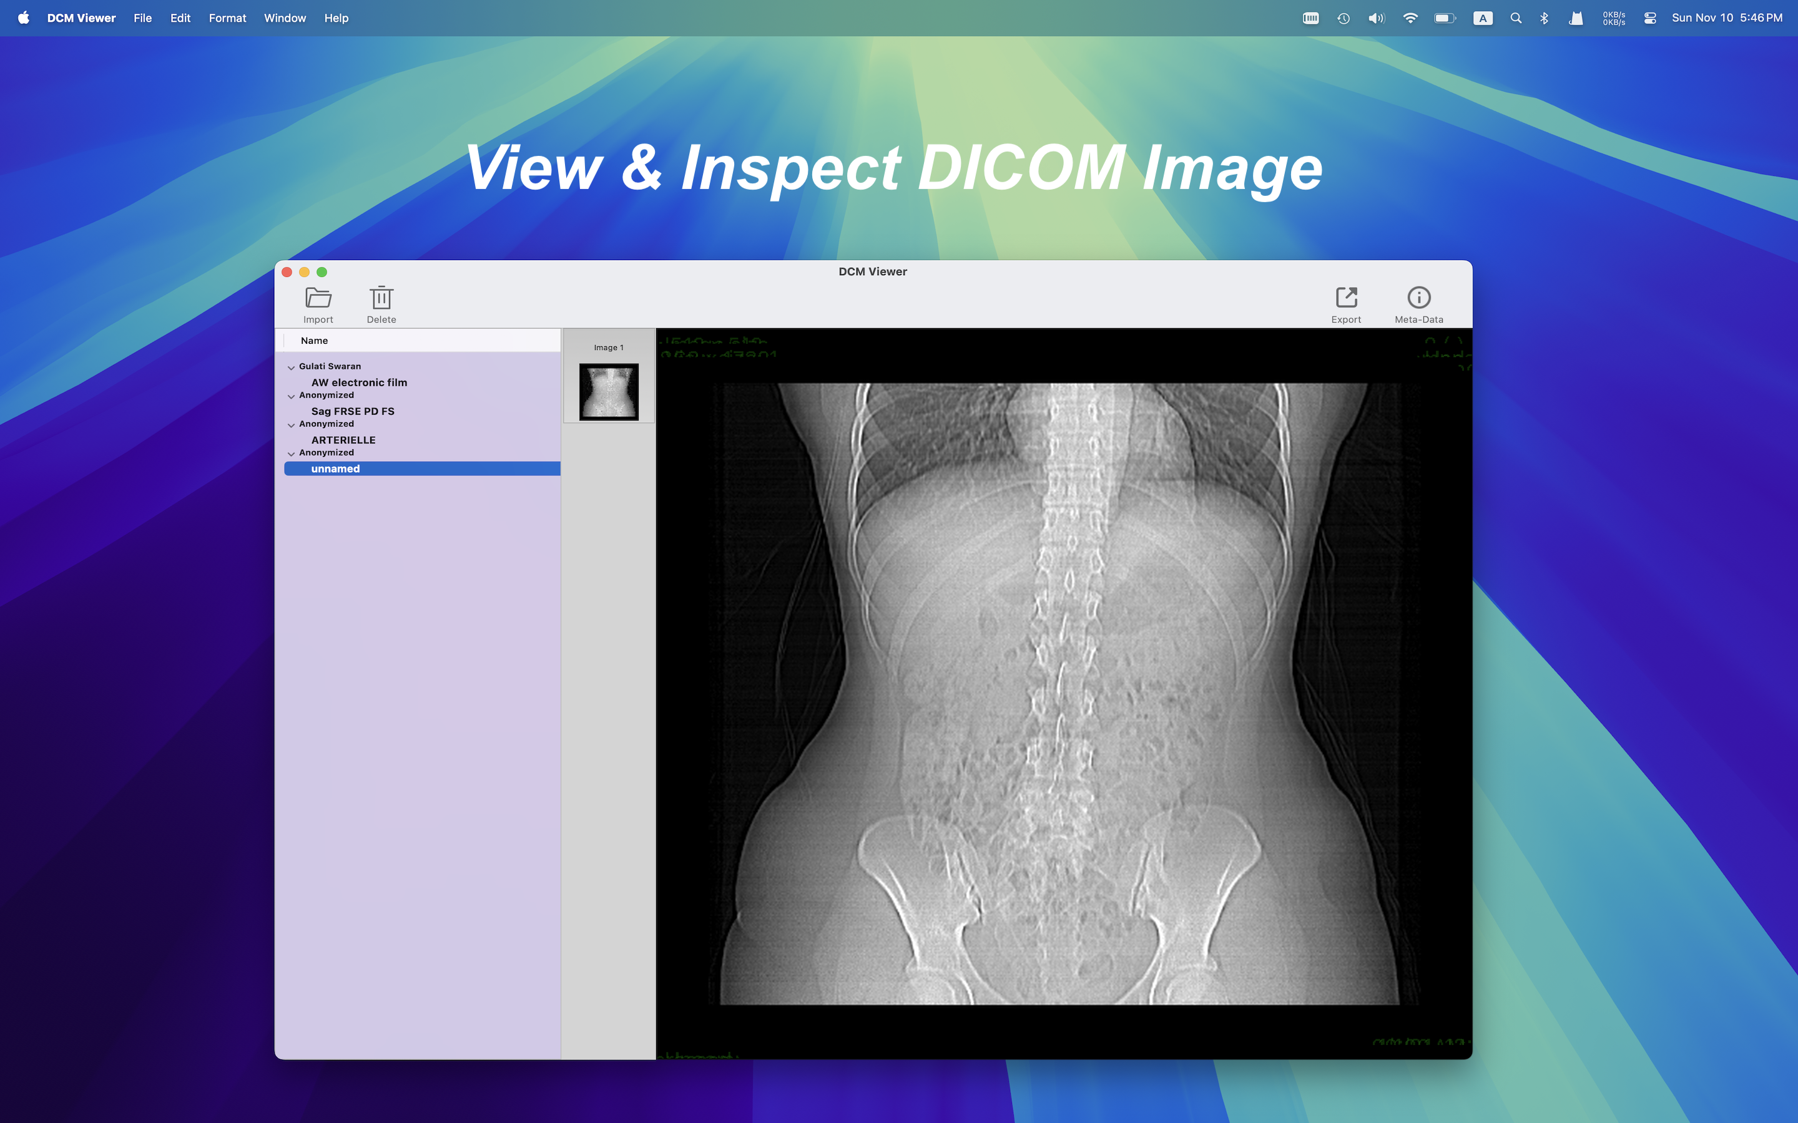Minimize the DCM Viewer window

(304, 272)
